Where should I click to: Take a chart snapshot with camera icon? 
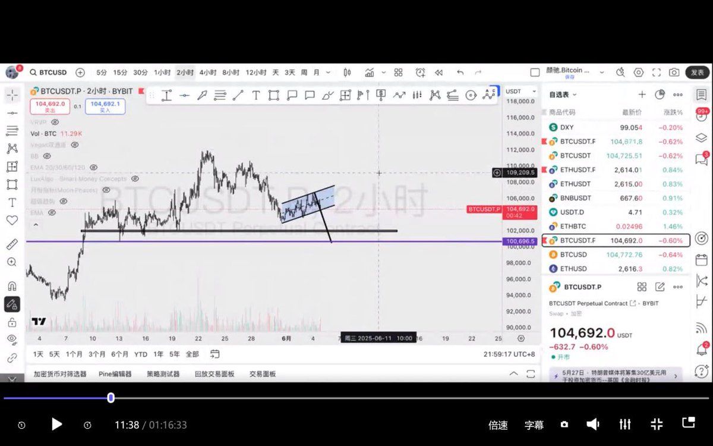(674, 73)
